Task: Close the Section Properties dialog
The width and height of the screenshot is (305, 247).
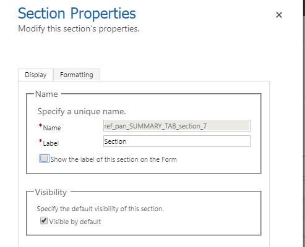Action: point(279,15)
